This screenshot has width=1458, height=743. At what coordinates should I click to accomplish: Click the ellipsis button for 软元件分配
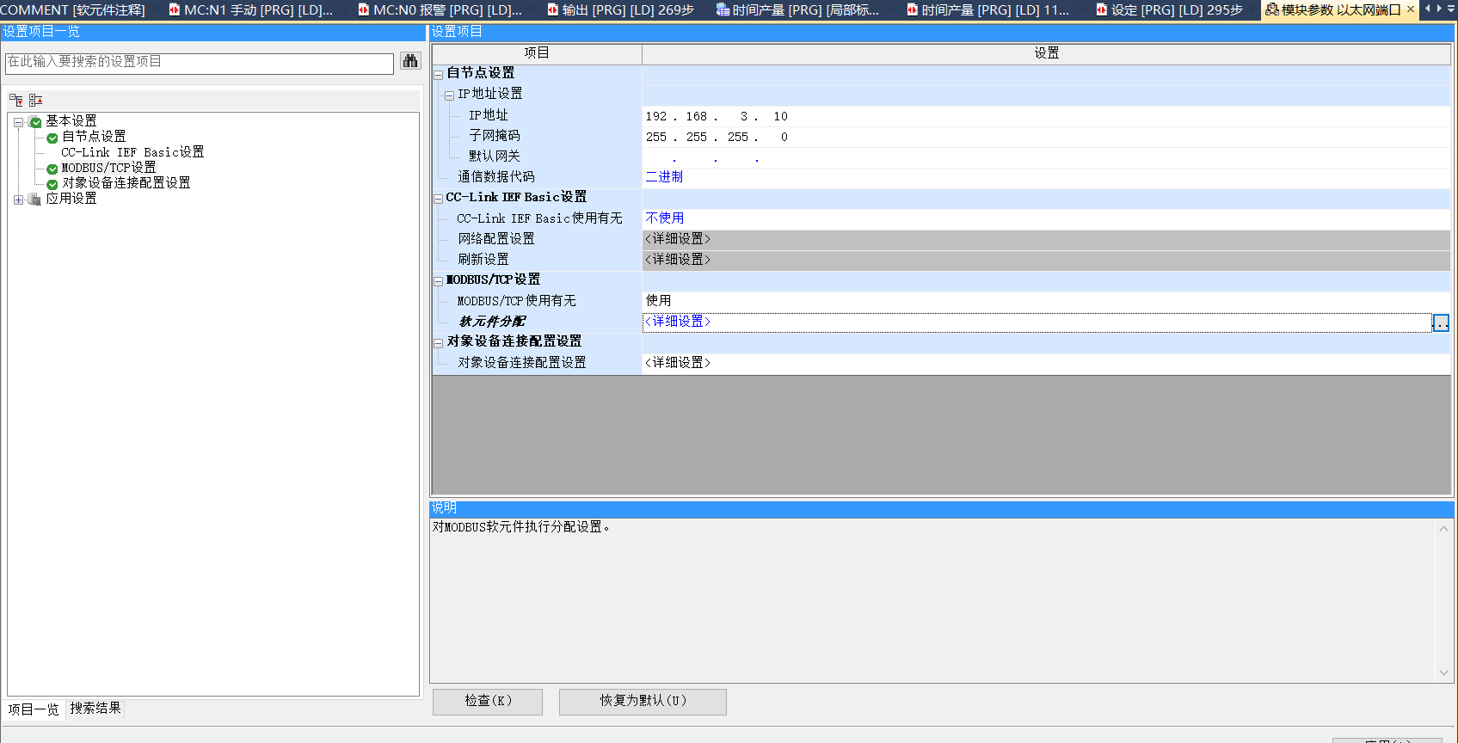click(x=1441, y=322)
